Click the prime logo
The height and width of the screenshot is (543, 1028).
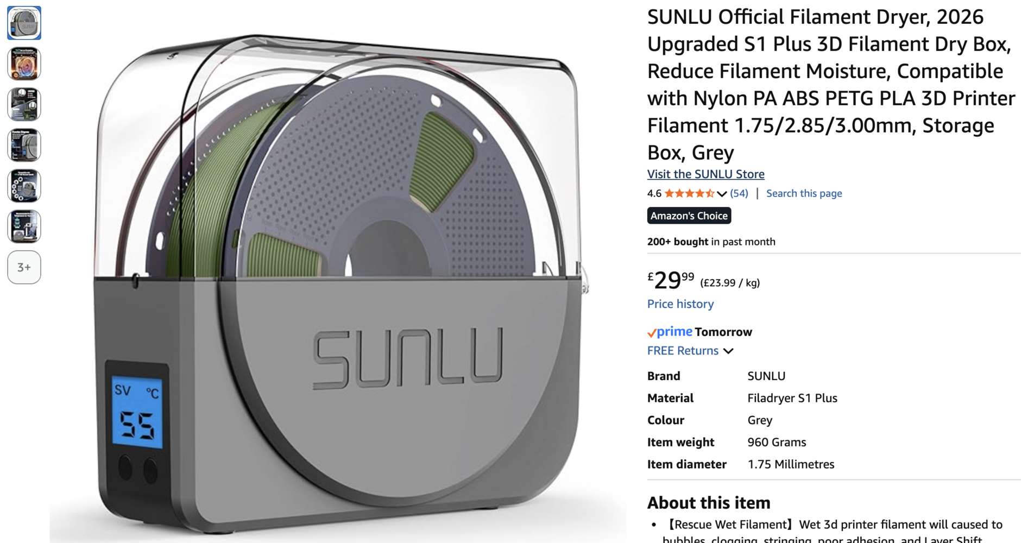pos(670,331)
